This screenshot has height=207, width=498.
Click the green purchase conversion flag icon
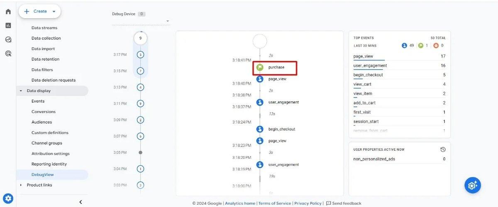coord(260,67)
